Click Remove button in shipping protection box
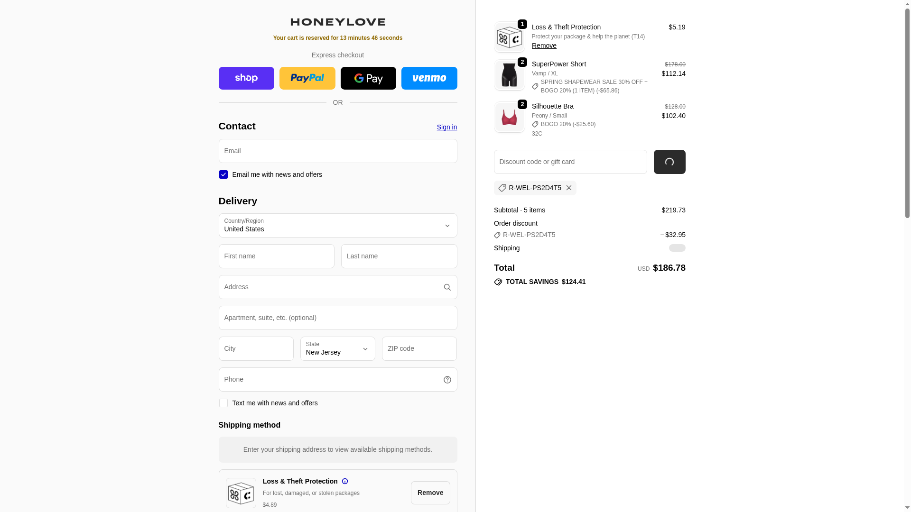 [x=430, y=493]
